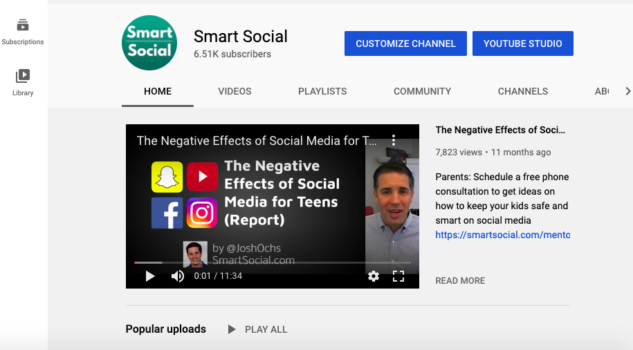Click the 0:01 / 11:34 time display
The width and height of the screenshot is (633, 350).
(218, 276)
